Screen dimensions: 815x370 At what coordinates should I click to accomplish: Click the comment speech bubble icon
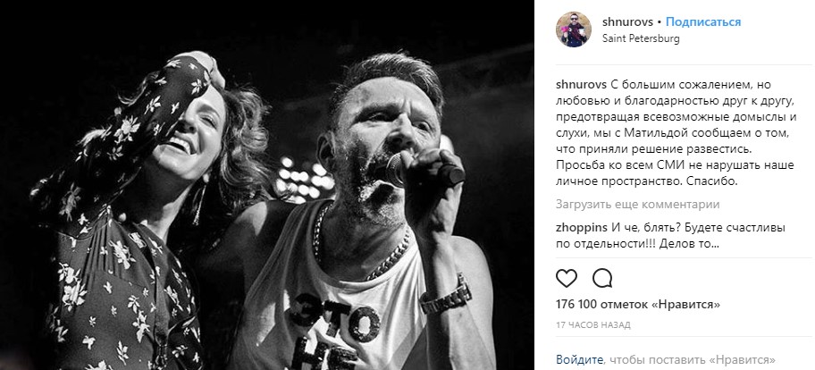602,279
